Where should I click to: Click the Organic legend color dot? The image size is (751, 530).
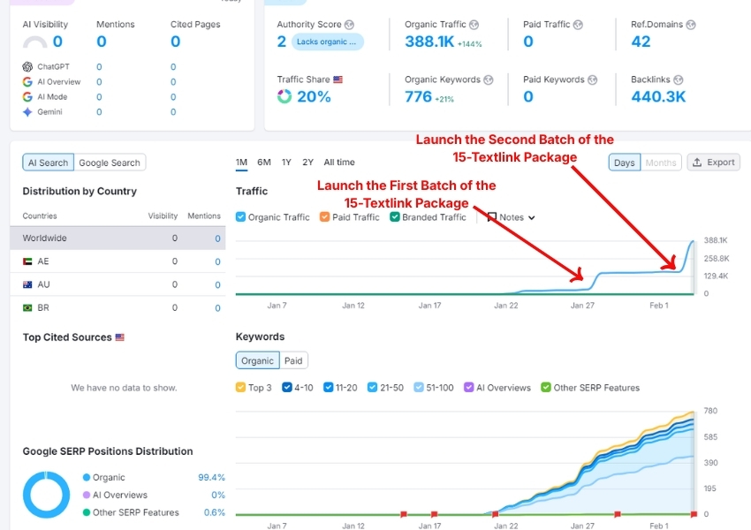(87, 478)
